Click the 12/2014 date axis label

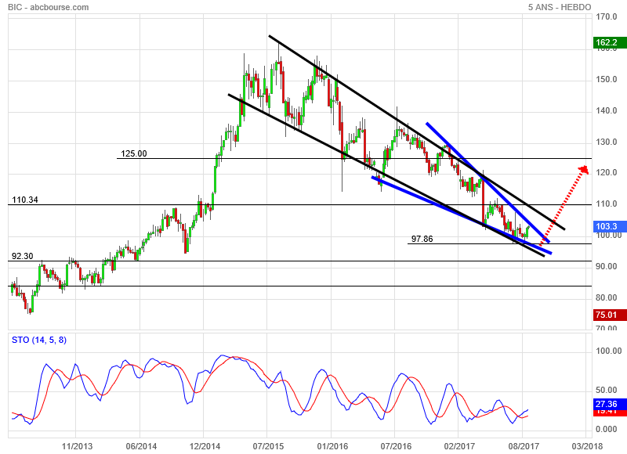click(205, 446)
